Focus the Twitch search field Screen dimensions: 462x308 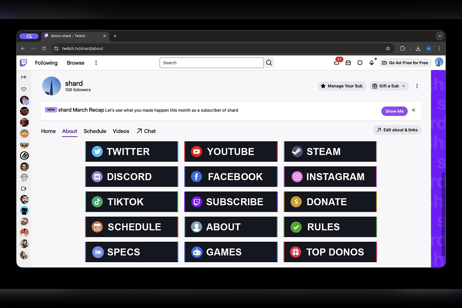tap(211, 63)
